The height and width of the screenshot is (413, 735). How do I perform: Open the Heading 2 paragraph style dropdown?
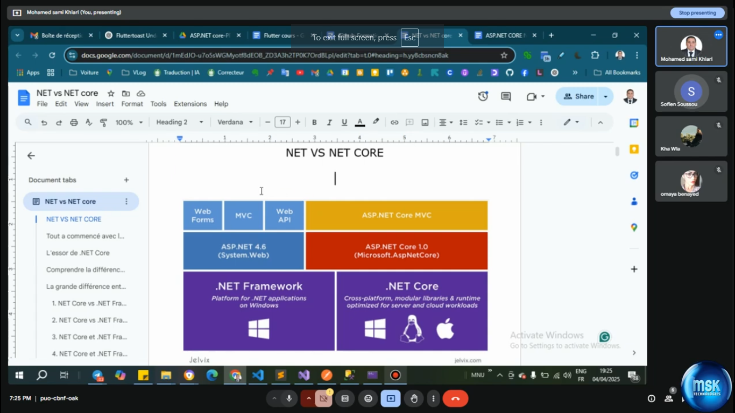[180, 123]
